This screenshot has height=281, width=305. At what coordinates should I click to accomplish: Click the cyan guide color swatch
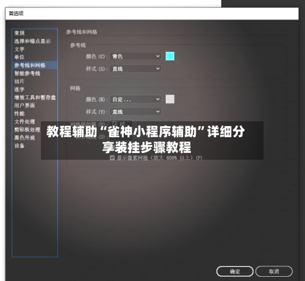pyautogui.click(x=170, y=56)
